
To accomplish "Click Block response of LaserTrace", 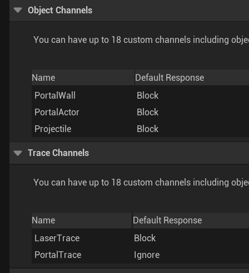I will (145, 238).
